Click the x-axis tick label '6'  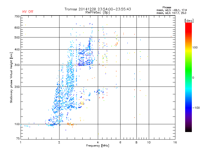(x=120, y=142)
